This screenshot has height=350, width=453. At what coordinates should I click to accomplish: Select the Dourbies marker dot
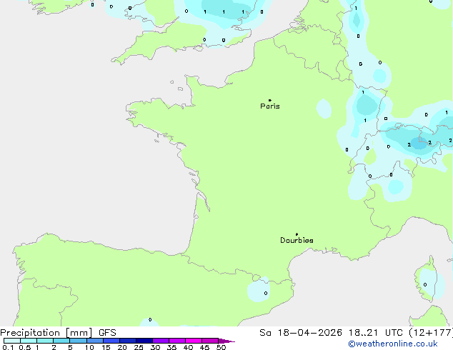point(297,234)
